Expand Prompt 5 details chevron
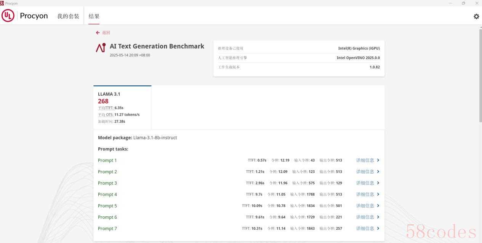 (x=378, y=206)
